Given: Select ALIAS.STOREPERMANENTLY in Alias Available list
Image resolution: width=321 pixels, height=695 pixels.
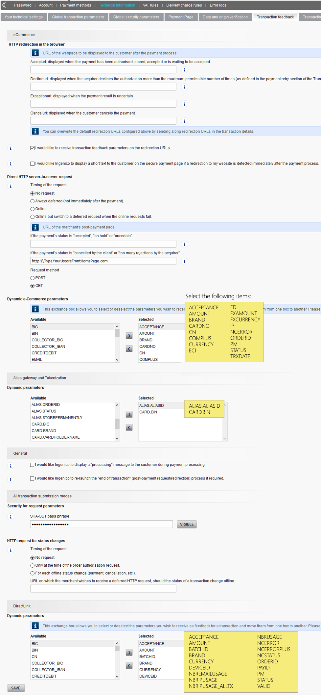Looking at the screenshot, I should [x=72, y=418].
